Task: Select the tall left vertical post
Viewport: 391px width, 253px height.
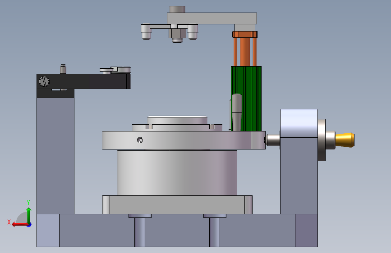Action: click(55, 156)
